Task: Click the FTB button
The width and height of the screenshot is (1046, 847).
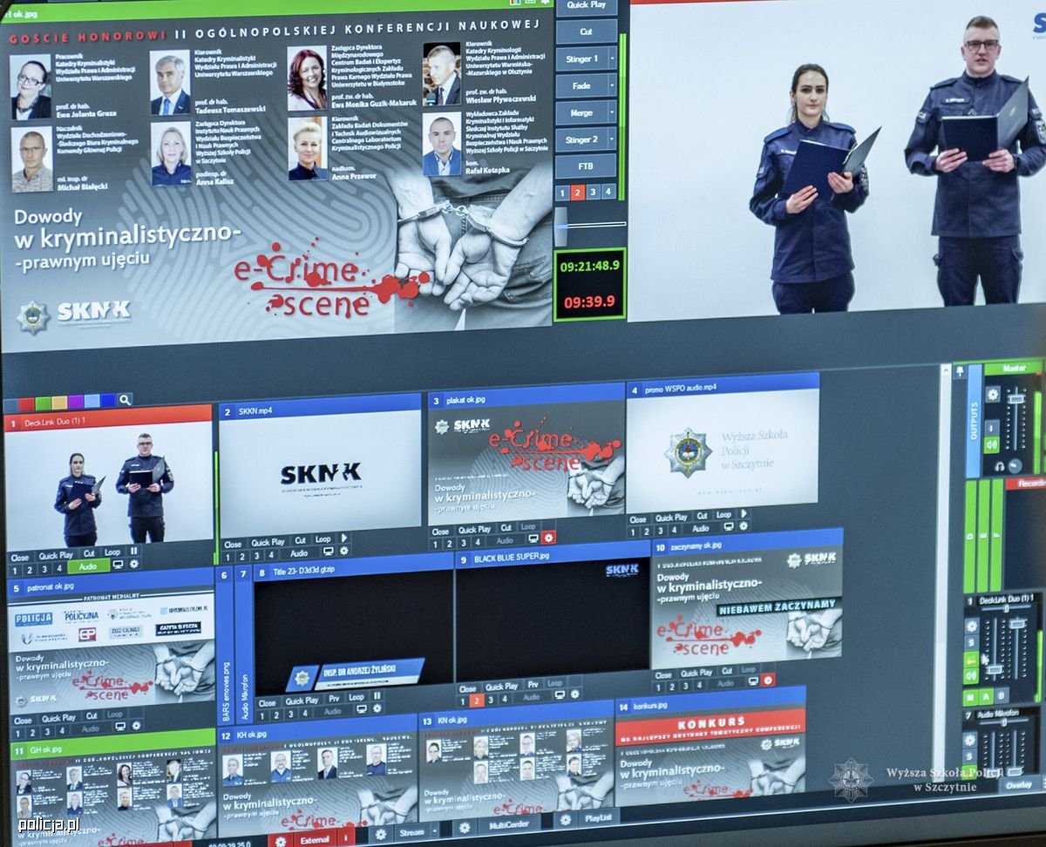Action: [586, 166]
